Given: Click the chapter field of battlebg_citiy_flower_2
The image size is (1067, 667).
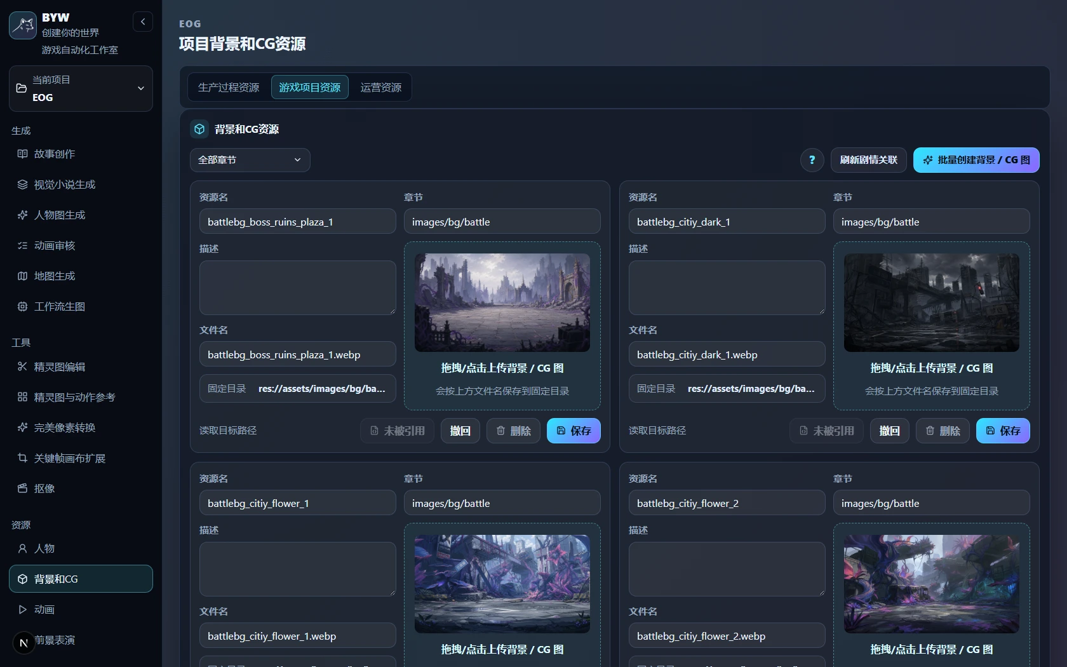Looking at the screenshot, I should tap(932, 503).
